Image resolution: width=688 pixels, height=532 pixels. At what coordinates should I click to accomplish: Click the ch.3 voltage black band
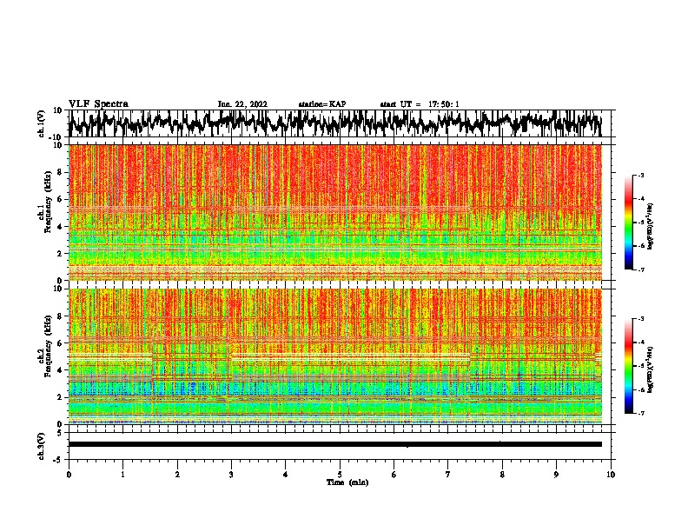coord(334,444)
